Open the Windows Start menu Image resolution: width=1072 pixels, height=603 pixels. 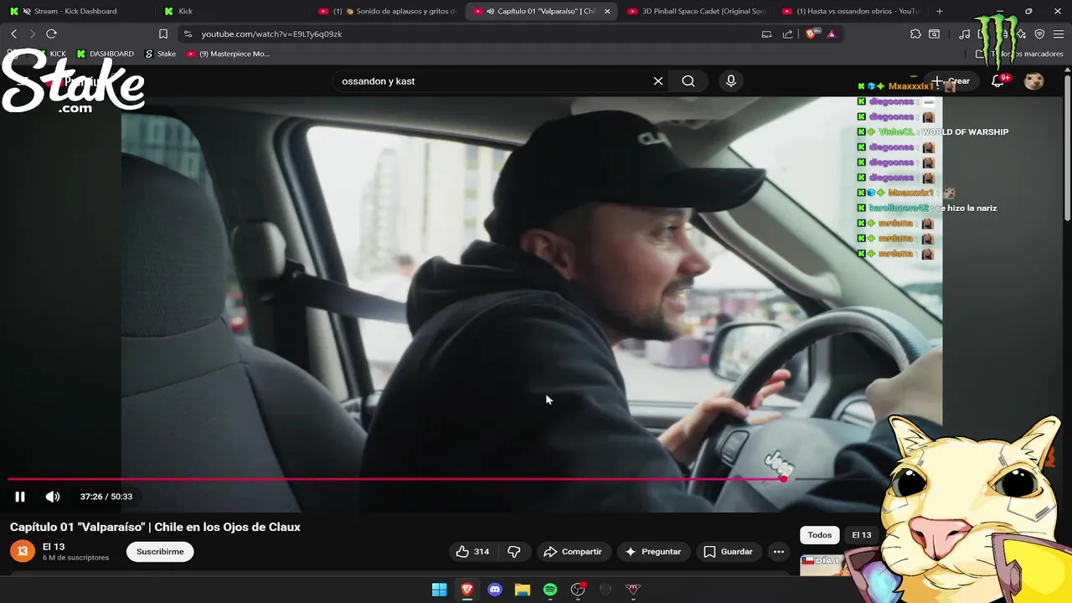[x=439, y=590]
